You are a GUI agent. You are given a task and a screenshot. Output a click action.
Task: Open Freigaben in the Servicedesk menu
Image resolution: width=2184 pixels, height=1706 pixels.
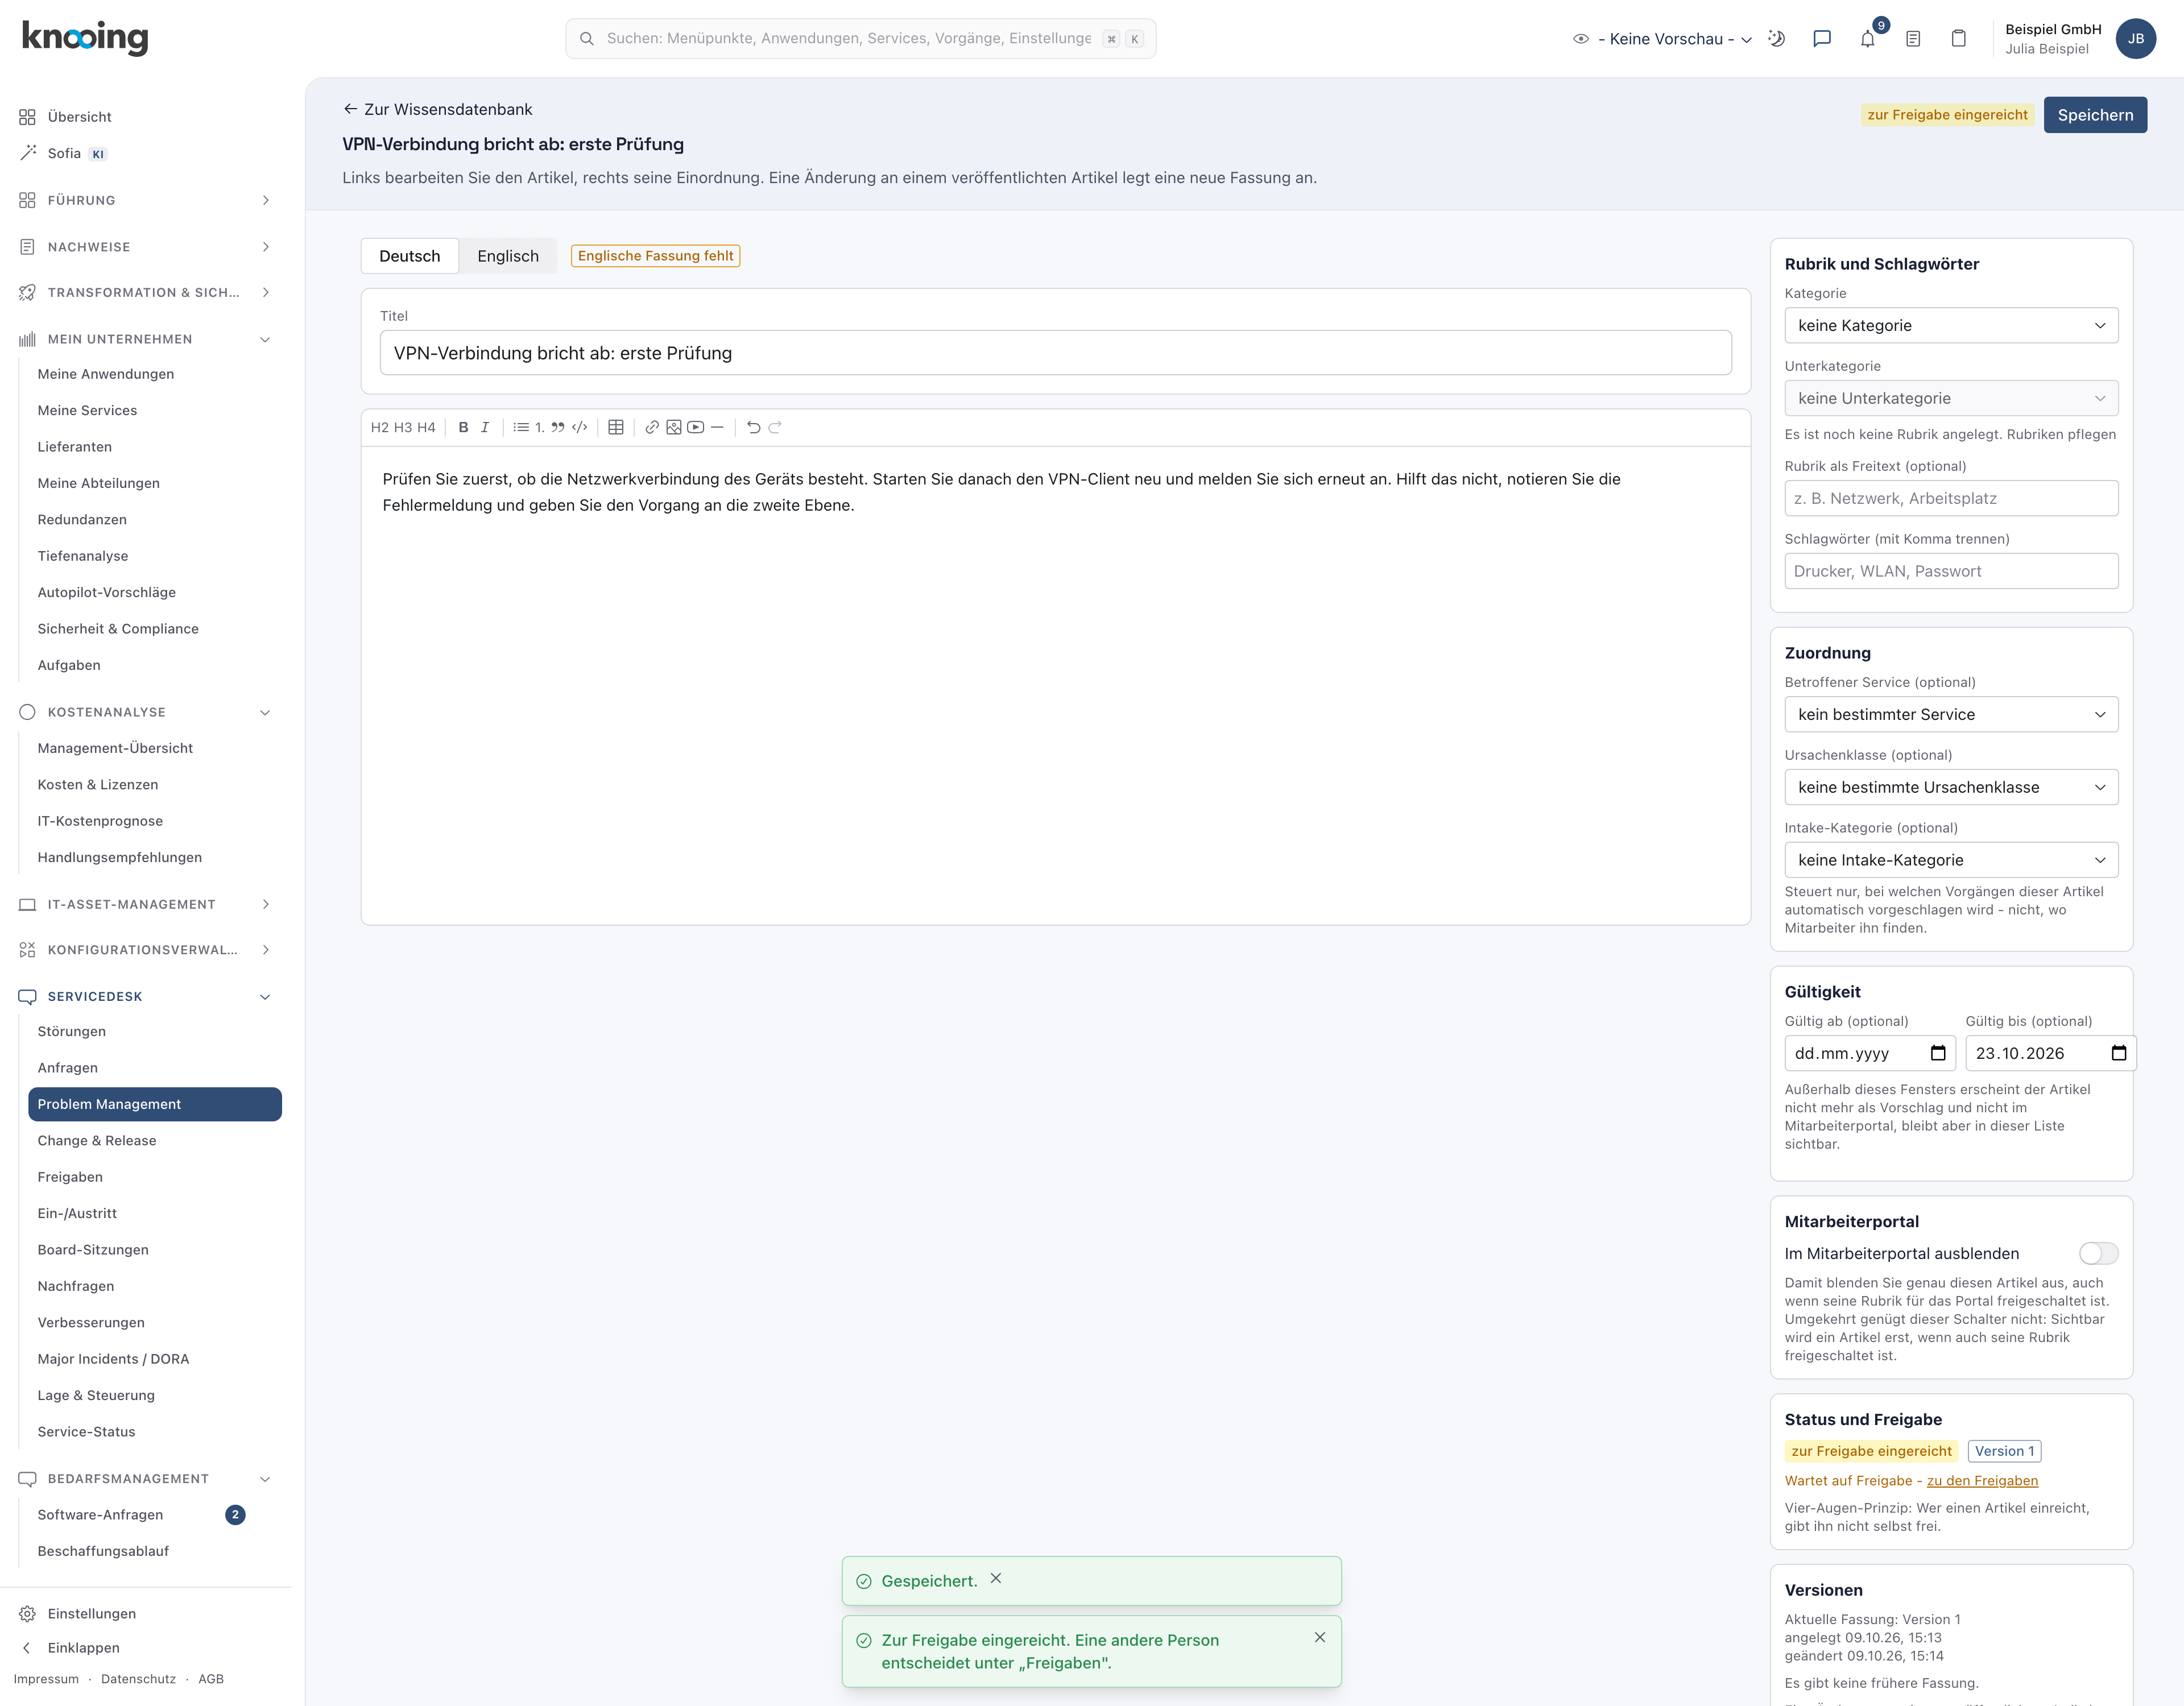70,1177
